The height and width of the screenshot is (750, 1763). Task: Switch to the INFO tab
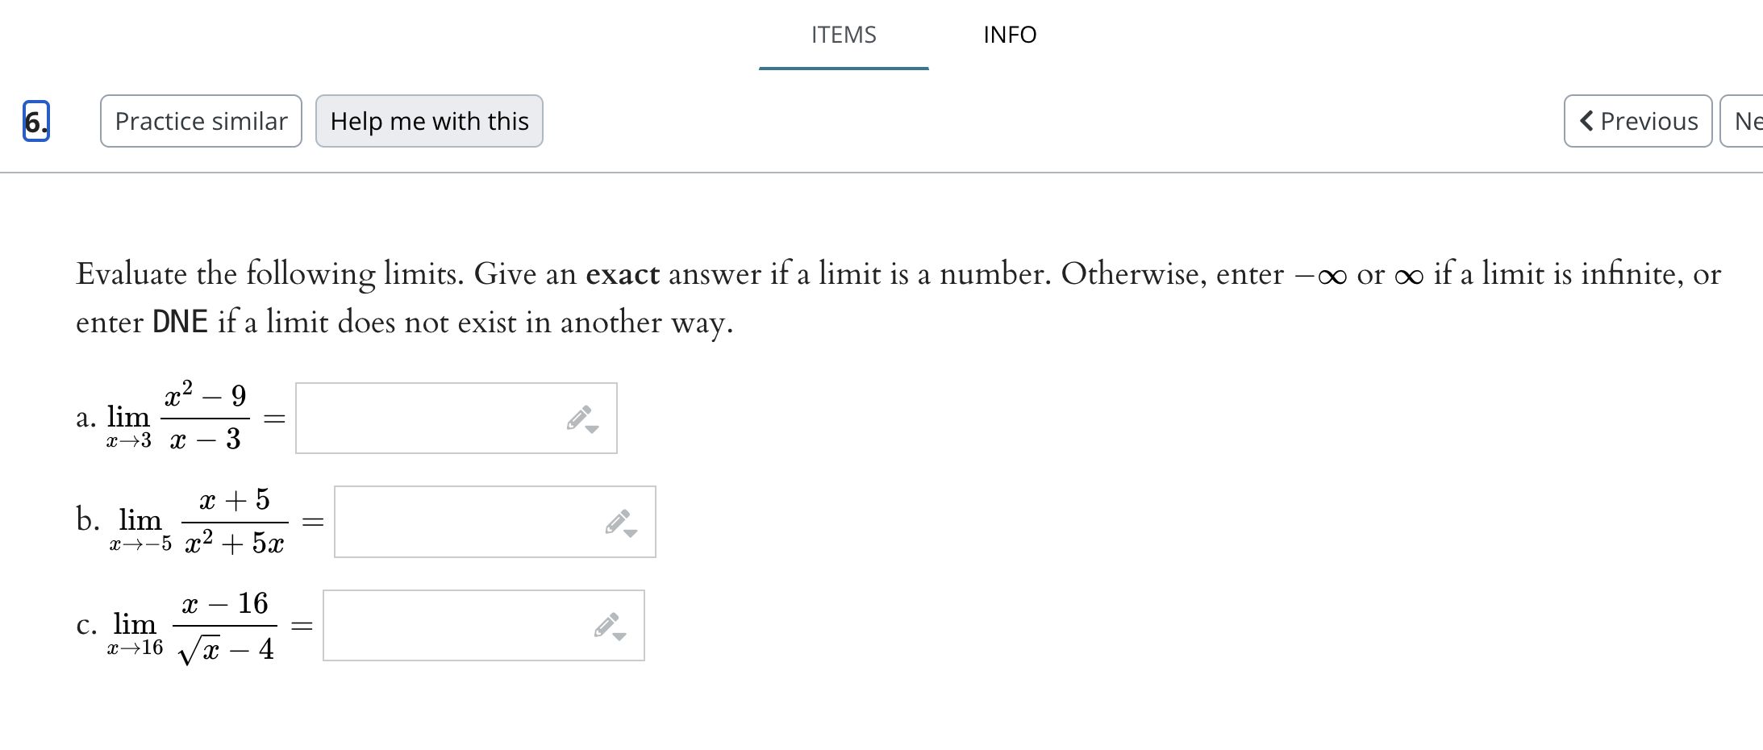(x=1010, y=35)
